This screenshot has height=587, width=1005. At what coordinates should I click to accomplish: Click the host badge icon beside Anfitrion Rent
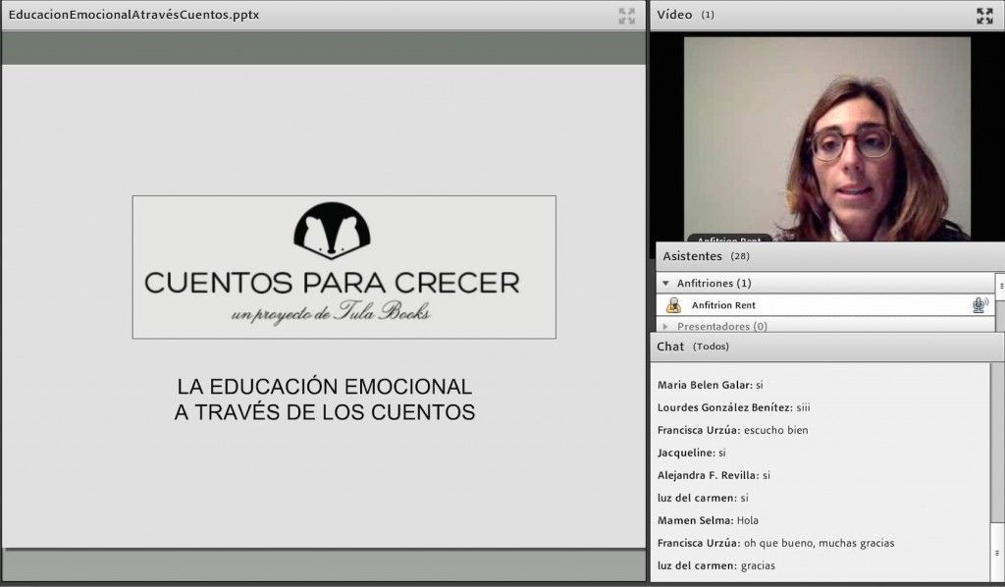pyautogui.click(x=673, y=305)
